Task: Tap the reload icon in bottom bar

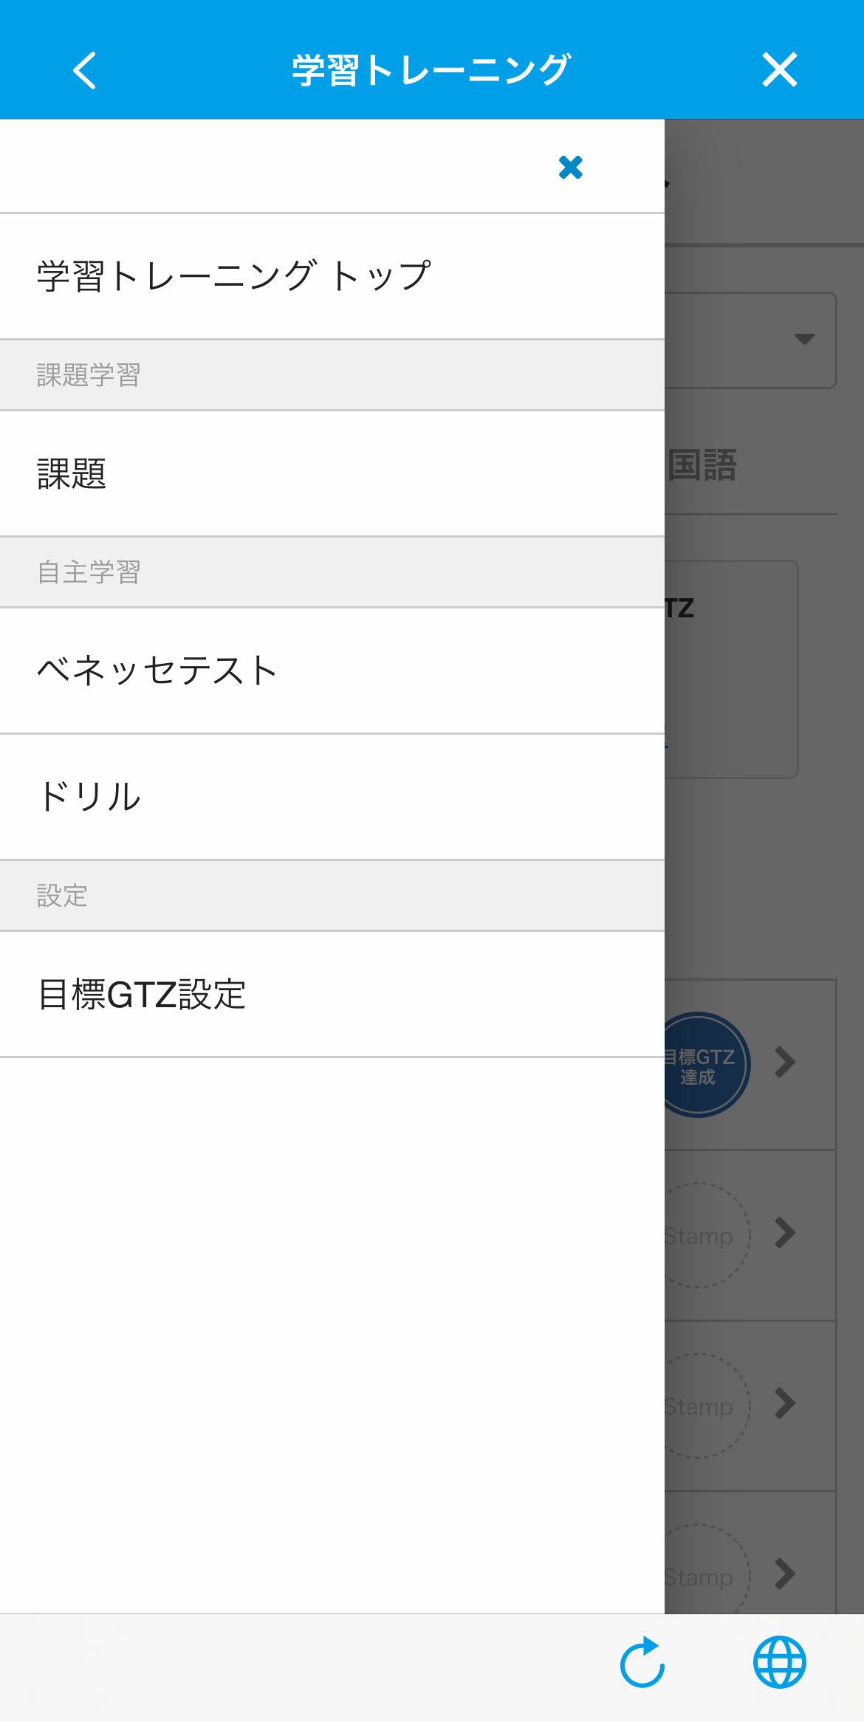Action: click(x=642, y=1662)
